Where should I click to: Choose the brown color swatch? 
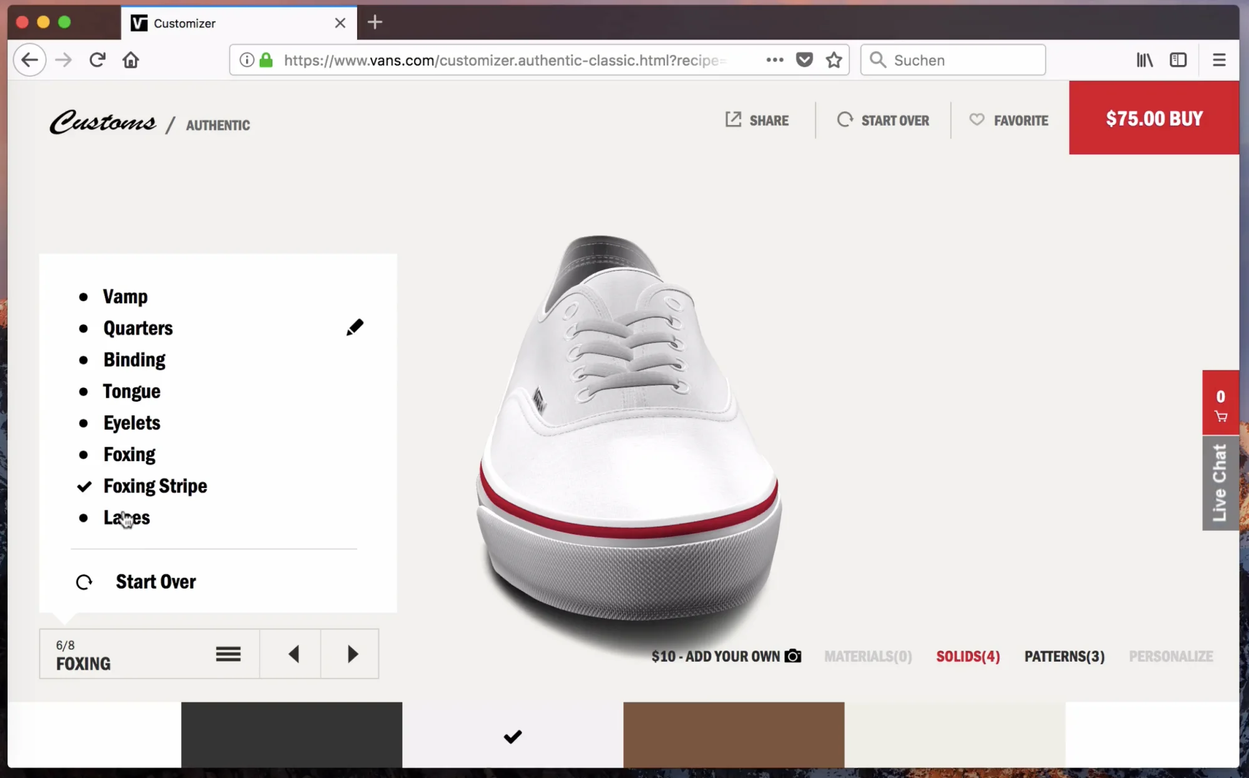734,735
